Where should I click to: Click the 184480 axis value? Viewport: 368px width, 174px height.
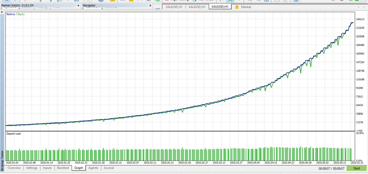coord(361,45)
